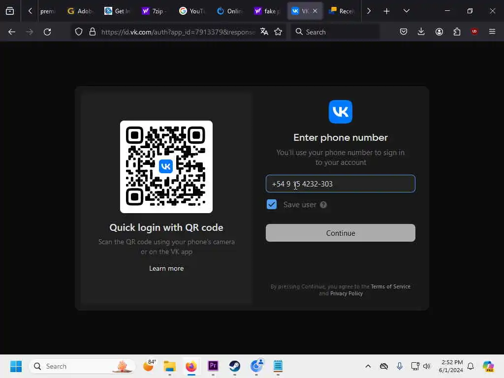Uncheck the Save user checkbox
Screen dimensions: 504x378
(x=272, y=204)
